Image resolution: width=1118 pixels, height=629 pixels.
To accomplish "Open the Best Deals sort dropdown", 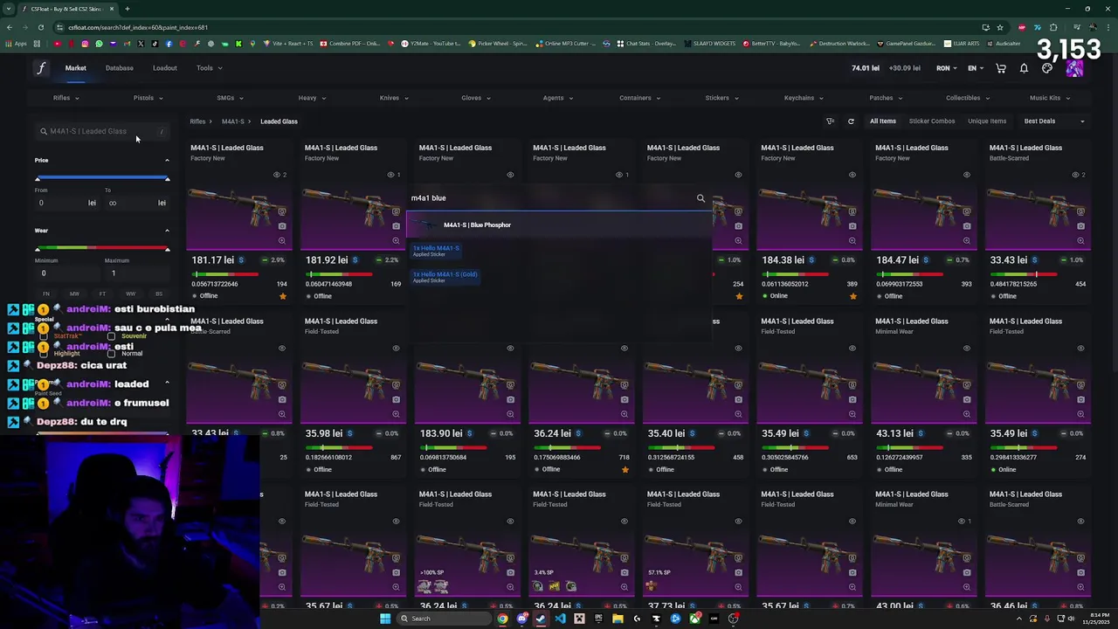I will tap(1053, 121).
